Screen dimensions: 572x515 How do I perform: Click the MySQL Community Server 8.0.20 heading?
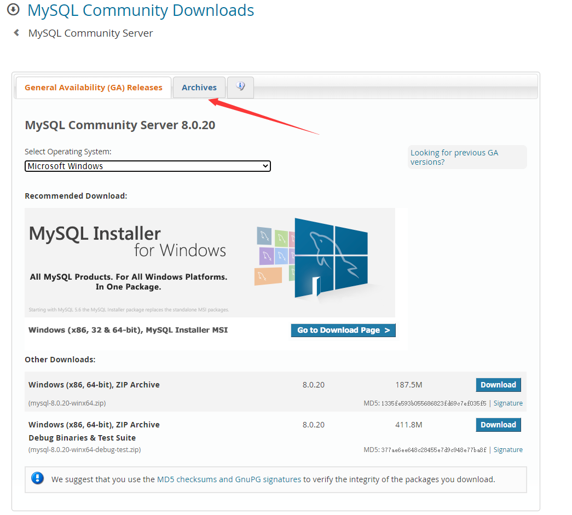[120, 125]
